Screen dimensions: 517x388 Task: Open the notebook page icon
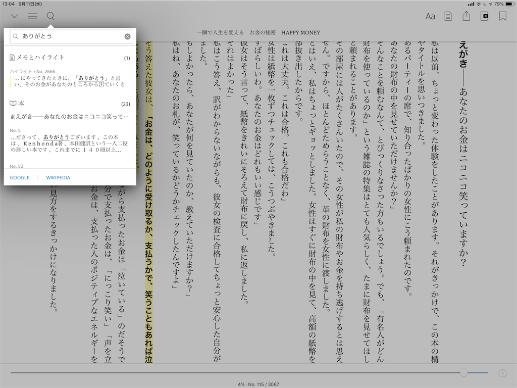click(x=448, y=16)
